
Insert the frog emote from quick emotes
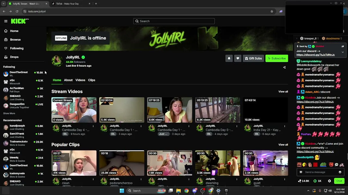pyautogui.click(x=323, y=164)
